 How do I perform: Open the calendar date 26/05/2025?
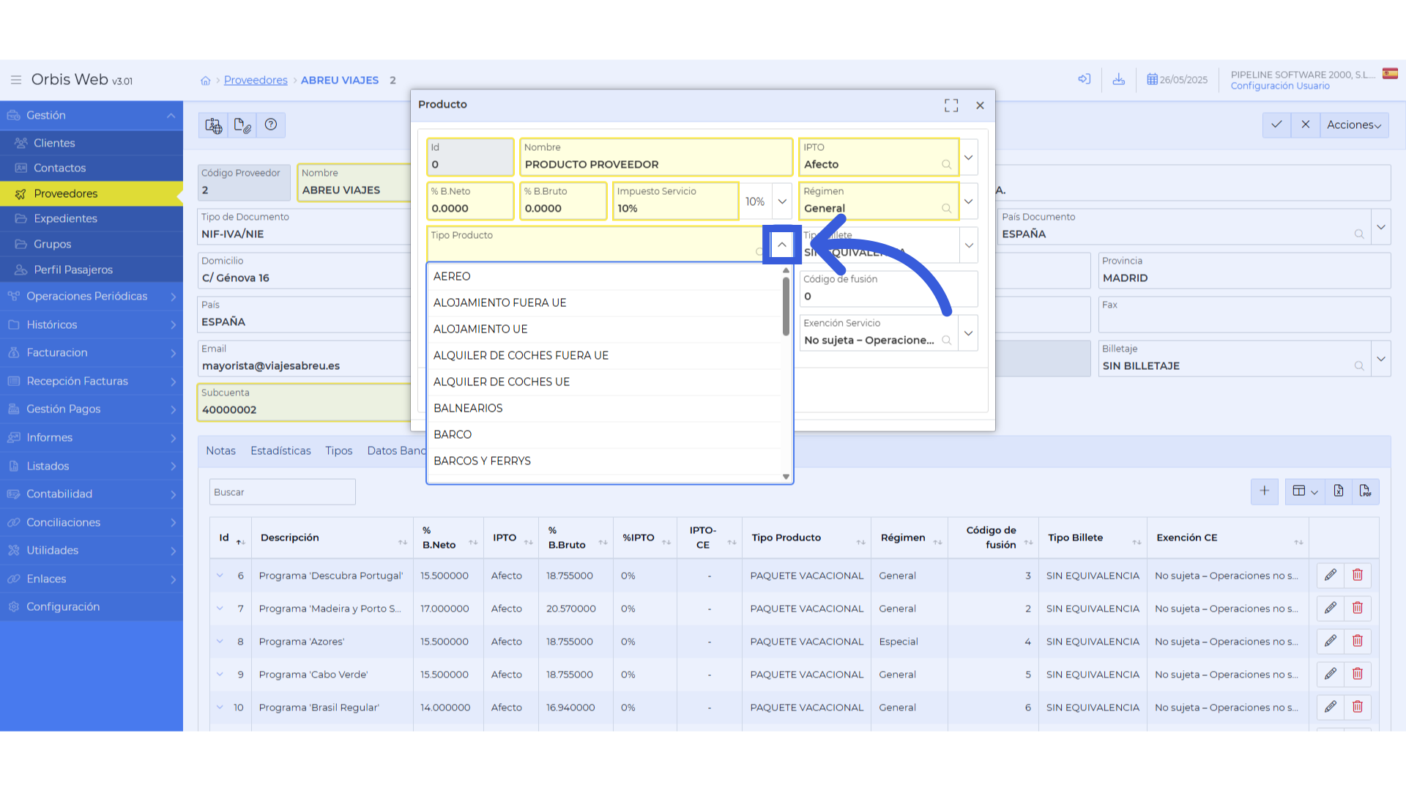point(1178,80)
